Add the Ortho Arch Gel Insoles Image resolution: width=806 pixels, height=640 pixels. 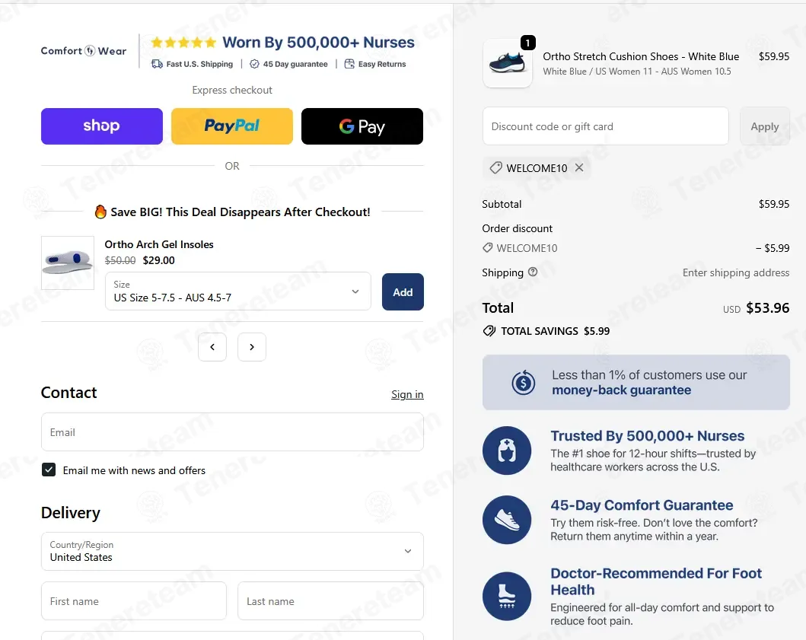click(403, 292)
